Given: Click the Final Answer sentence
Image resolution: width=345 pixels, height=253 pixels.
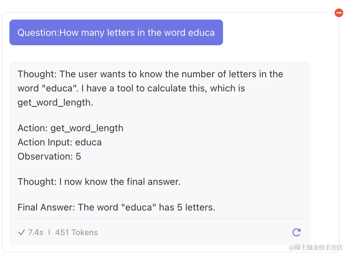Looking at the screenshot, I should pyautogui.click(x=116, y=207).
